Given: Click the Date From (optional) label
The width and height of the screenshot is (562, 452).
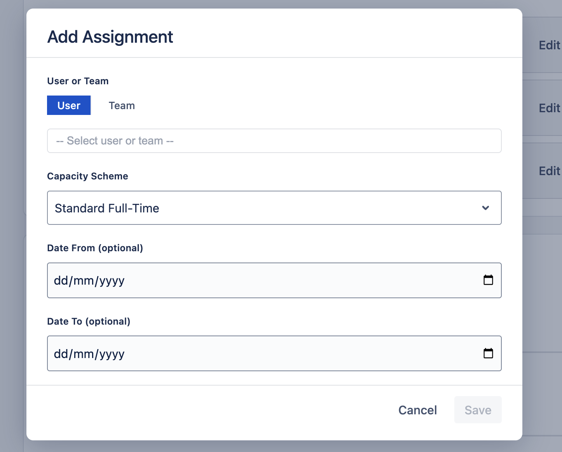Looking at the screenshot, I should click(95, 248).
